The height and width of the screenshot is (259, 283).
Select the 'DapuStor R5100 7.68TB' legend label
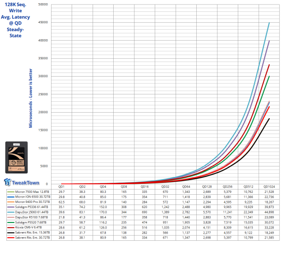coord(31,217)
